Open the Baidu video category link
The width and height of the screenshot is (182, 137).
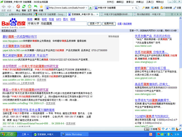click(73, 19)
